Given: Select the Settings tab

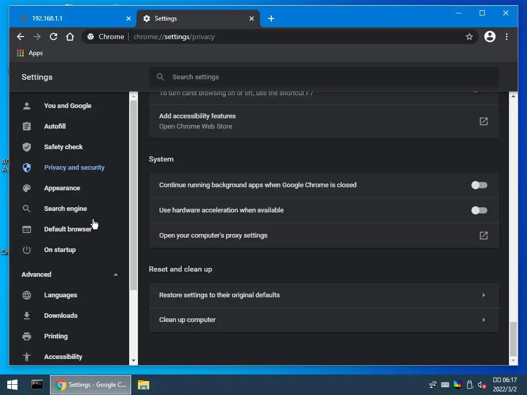Looking at the screenshot, I should (x=198, y=19).
